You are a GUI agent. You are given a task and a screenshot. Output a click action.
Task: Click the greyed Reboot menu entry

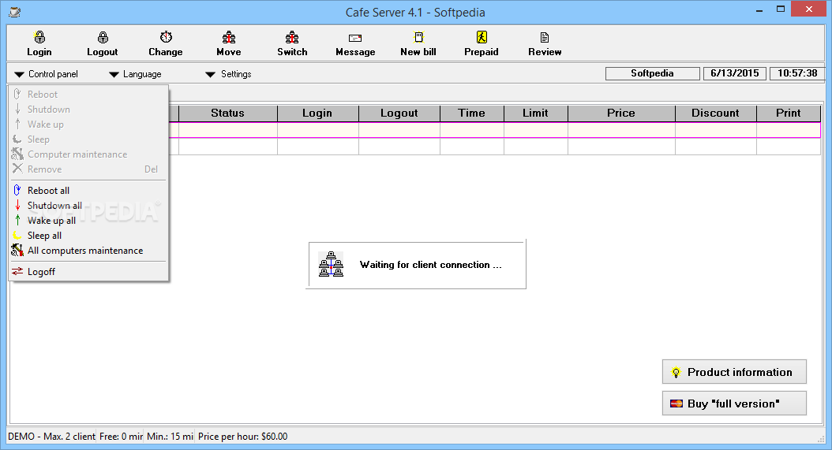tap(88, 95)
